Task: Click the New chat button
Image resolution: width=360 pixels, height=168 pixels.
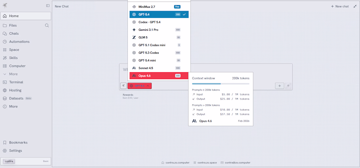Action: 340,7
